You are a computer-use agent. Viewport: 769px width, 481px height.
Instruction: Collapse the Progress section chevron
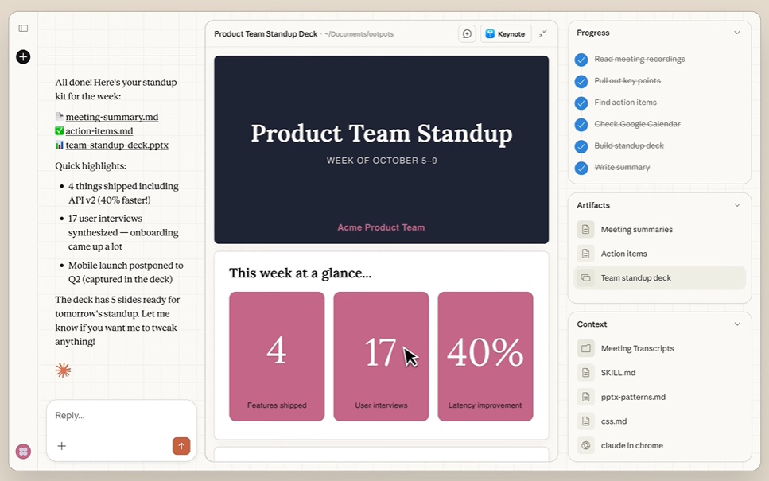coord(736,33)
